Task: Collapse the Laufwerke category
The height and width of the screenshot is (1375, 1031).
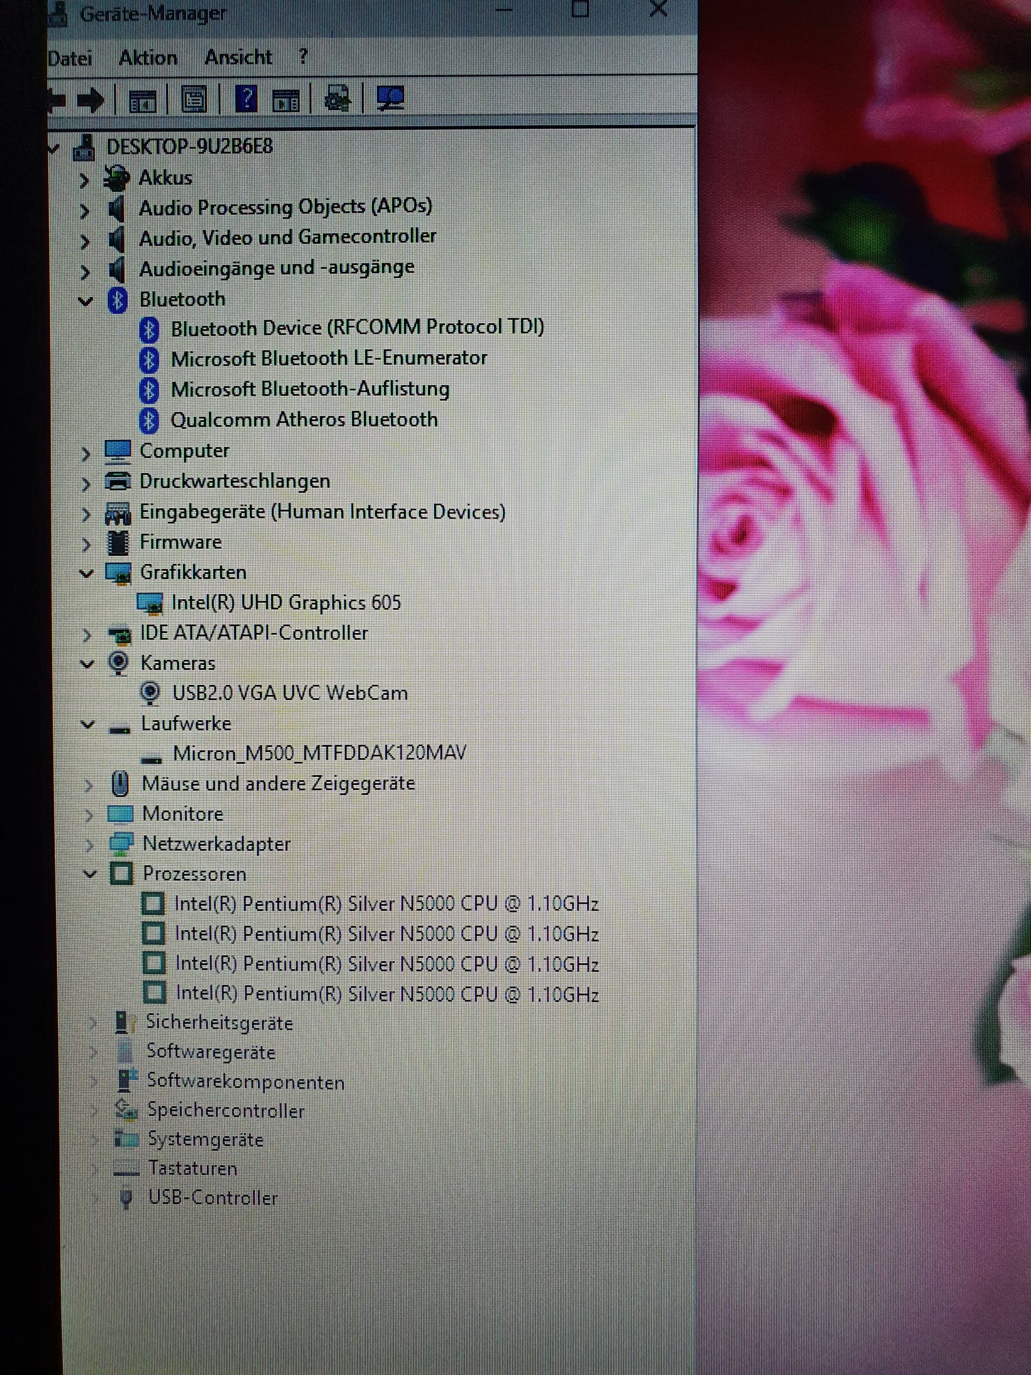Action: click(88, 725)
